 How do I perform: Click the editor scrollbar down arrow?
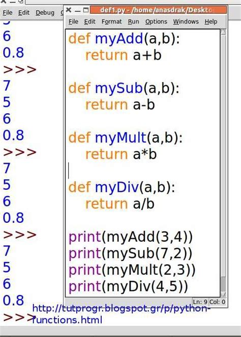click(223, 294)
